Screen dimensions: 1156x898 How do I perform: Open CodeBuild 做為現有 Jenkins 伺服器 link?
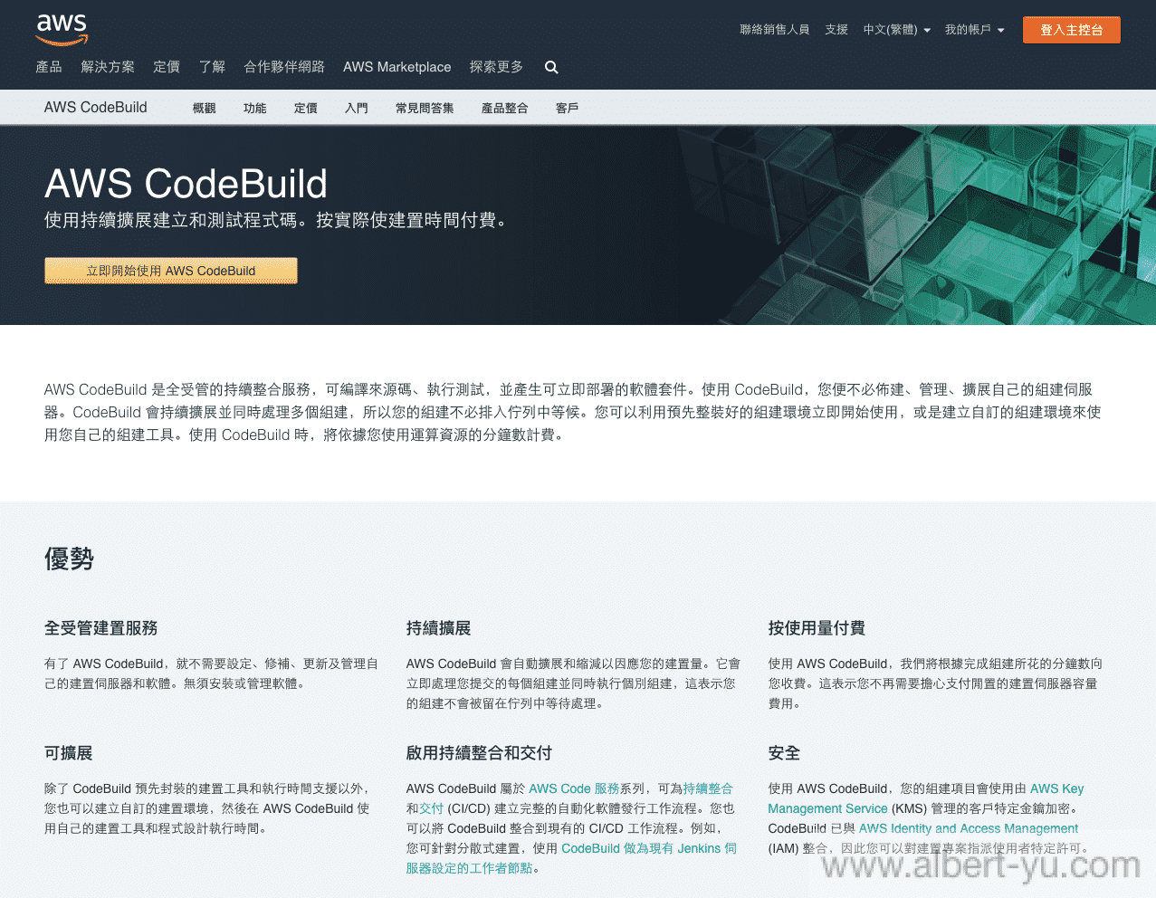point(571,858)
